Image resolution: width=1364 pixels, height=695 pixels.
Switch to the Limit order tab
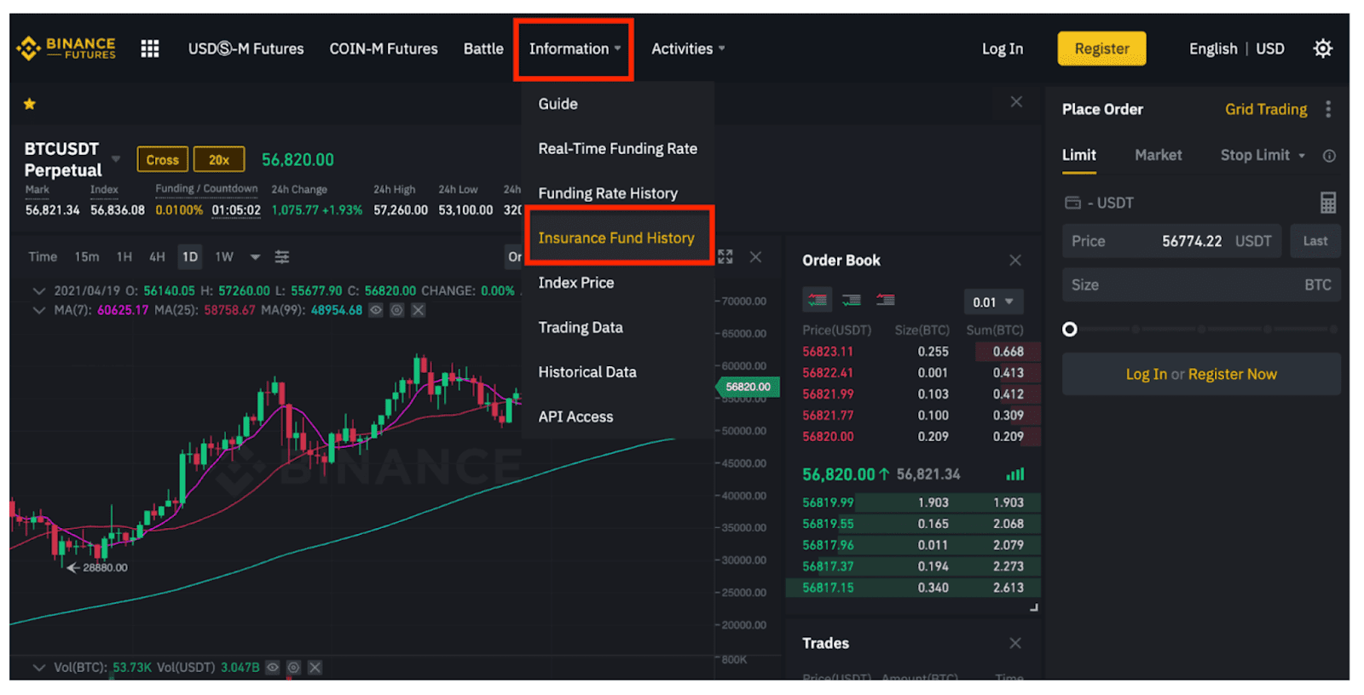point(1078,155)
